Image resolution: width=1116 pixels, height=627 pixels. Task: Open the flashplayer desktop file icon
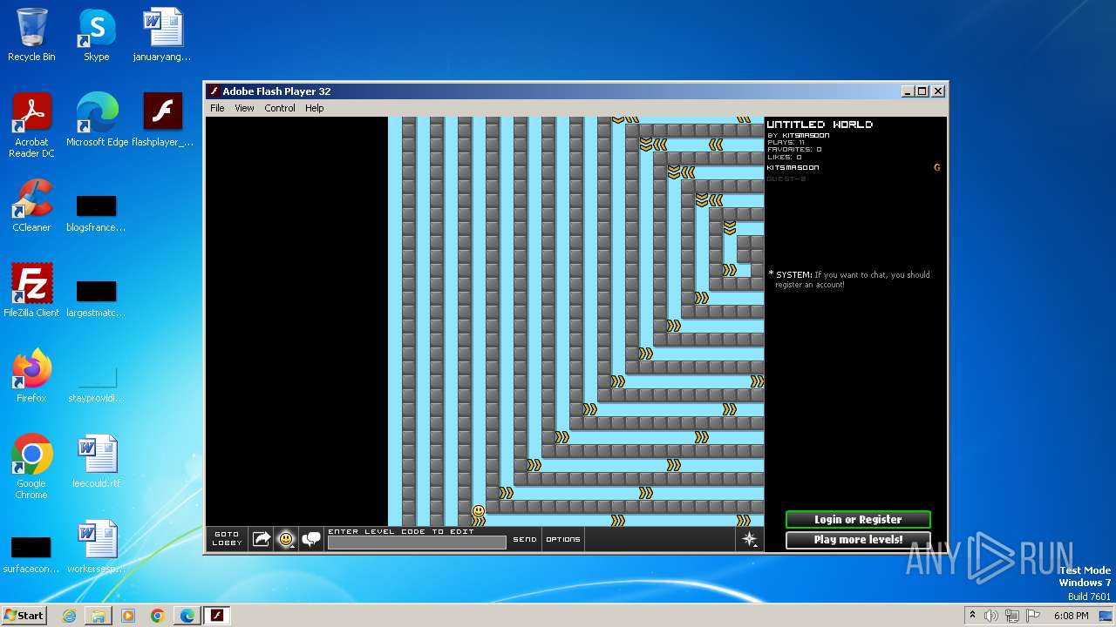pyautogui.click(x=162, y=121)
